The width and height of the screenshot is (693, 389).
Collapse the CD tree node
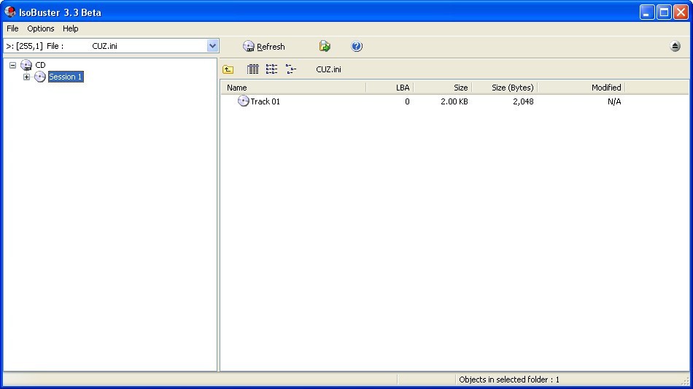[13, 65]
